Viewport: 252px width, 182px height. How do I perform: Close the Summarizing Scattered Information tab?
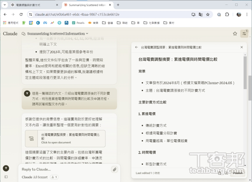110,5
